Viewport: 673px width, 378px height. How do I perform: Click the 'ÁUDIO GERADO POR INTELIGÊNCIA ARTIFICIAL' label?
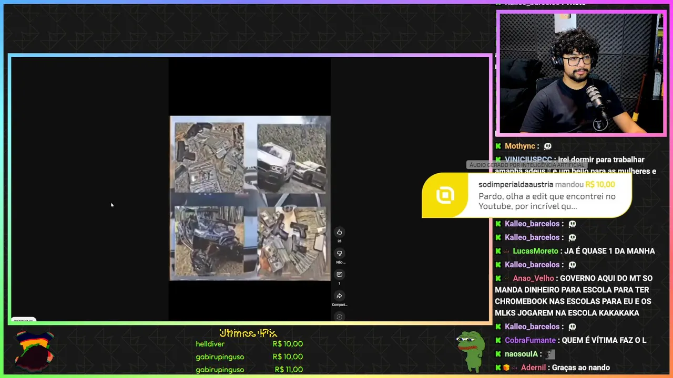point(526,165)
